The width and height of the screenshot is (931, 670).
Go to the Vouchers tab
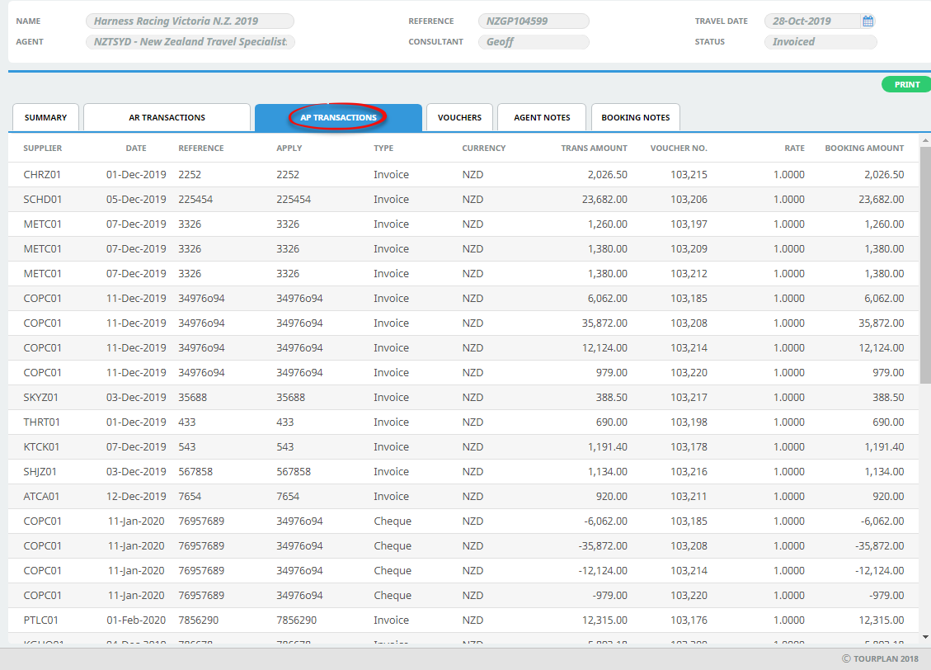[x=459, y=118]
